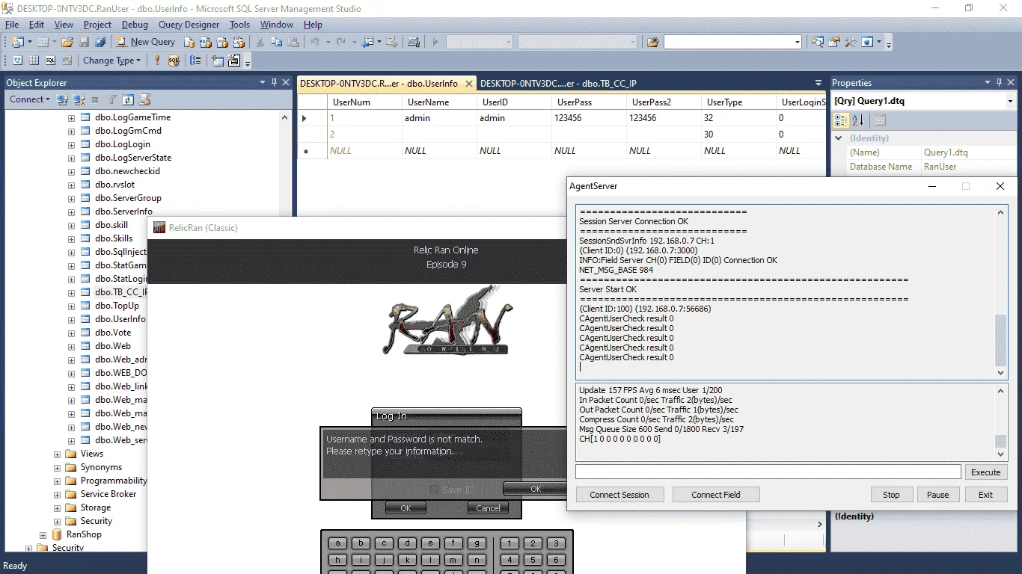This screenshot has width=1022, height=574.
Task: Click the Execute button in AgentServer
Action: pyautogui.click(x=985, y=472)
